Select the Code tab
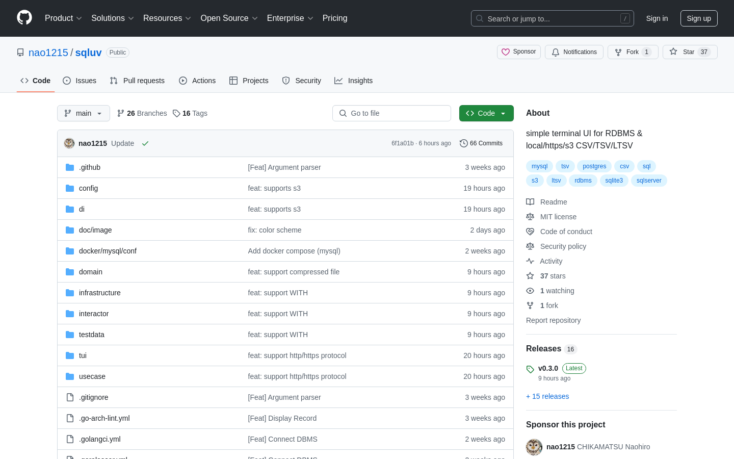 coord(36,81)
